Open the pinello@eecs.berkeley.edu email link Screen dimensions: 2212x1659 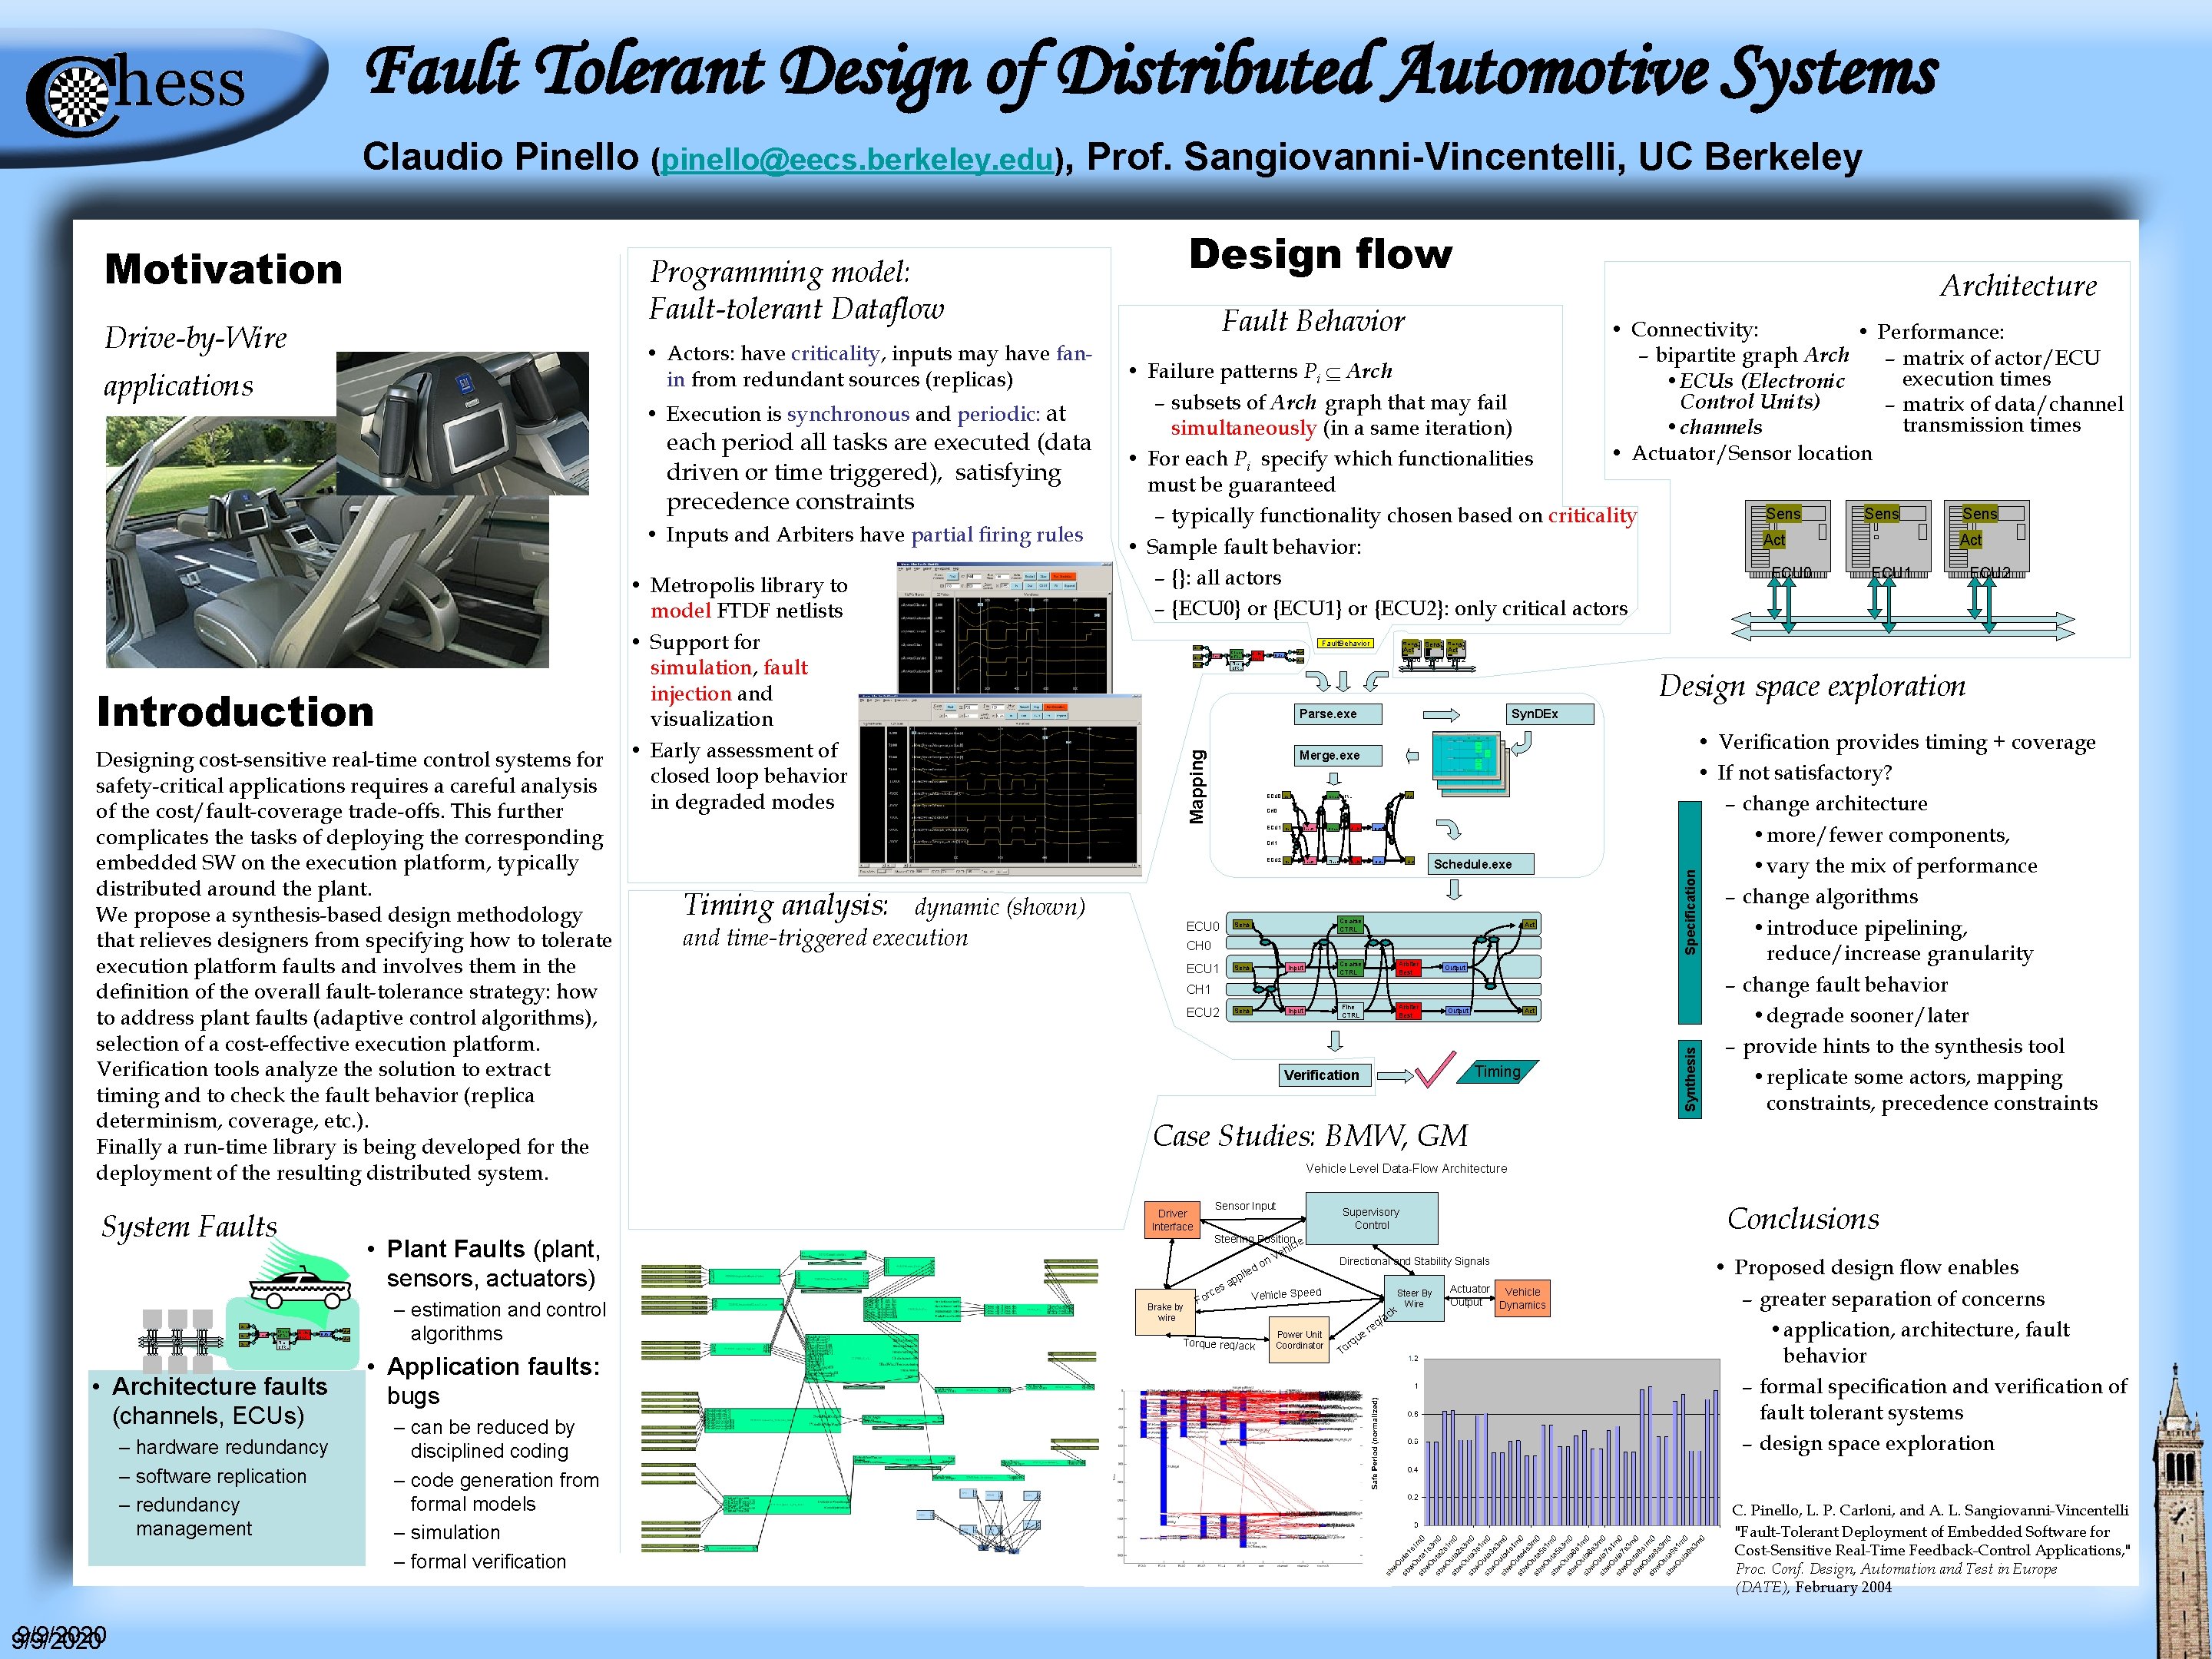tap(856, 160)
